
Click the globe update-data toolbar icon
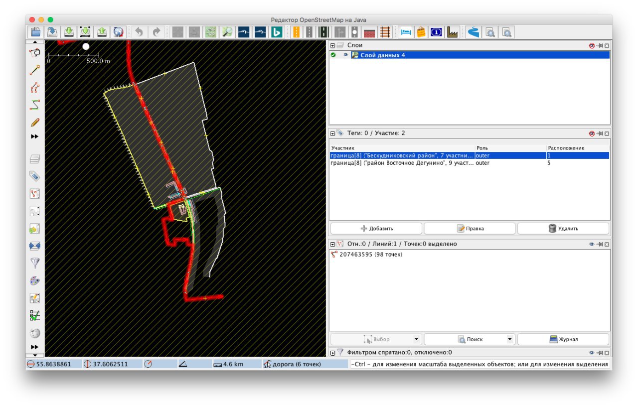pos(118,32)
